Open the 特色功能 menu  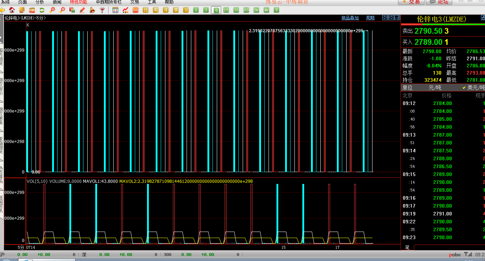pos(78,2)
